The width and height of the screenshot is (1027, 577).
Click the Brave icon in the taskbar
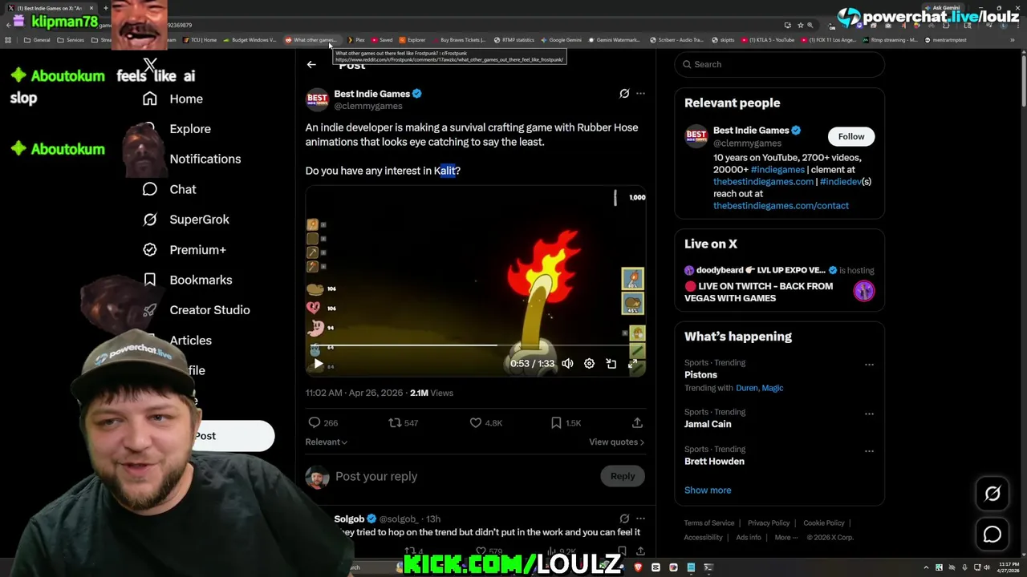(x=638, y=567)
